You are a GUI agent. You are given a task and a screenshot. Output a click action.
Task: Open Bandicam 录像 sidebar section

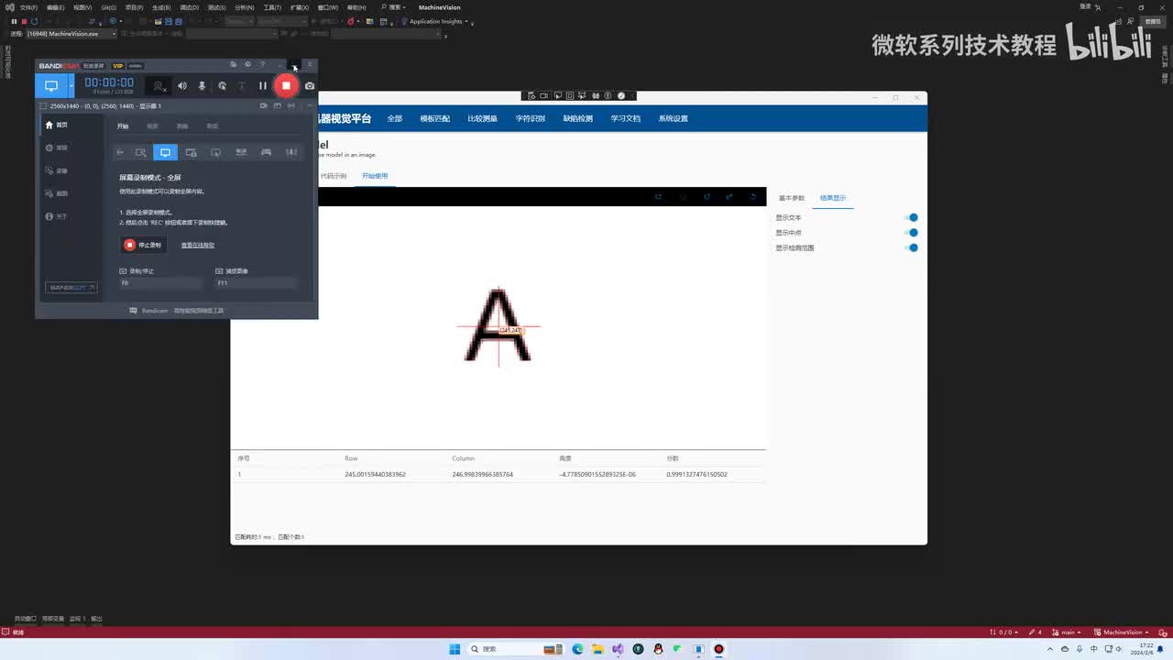57,170
